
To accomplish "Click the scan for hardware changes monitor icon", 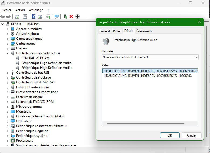I will [x=57, y=17].
